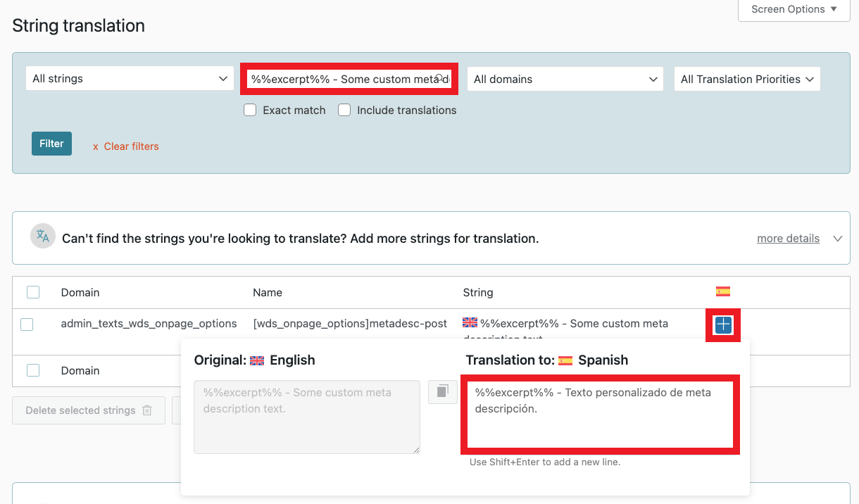Click the magnifier icon in the search field

441,79
